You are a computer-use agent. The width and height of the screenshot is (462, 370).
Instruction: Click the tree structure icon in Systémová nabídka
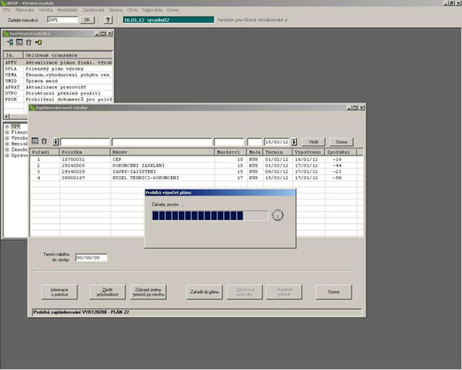coord(10,43)
